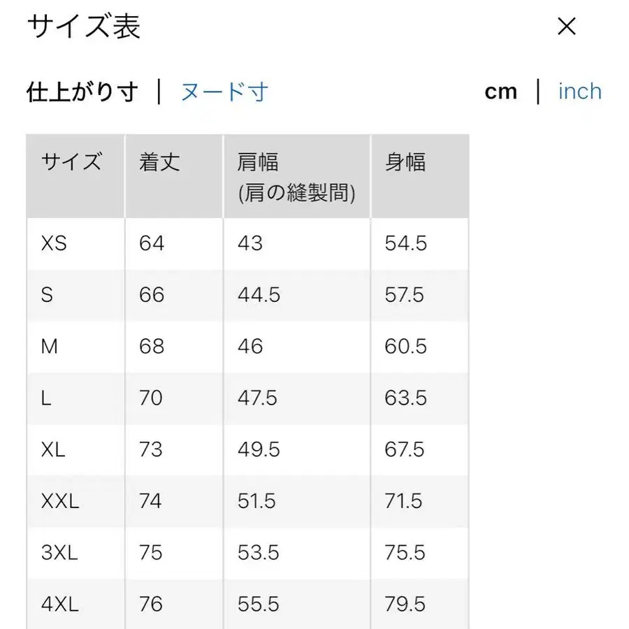Viewport: 629px width, 629px height.
Task: Select the ヌード寸 measurement type
Action: (224, 92)
